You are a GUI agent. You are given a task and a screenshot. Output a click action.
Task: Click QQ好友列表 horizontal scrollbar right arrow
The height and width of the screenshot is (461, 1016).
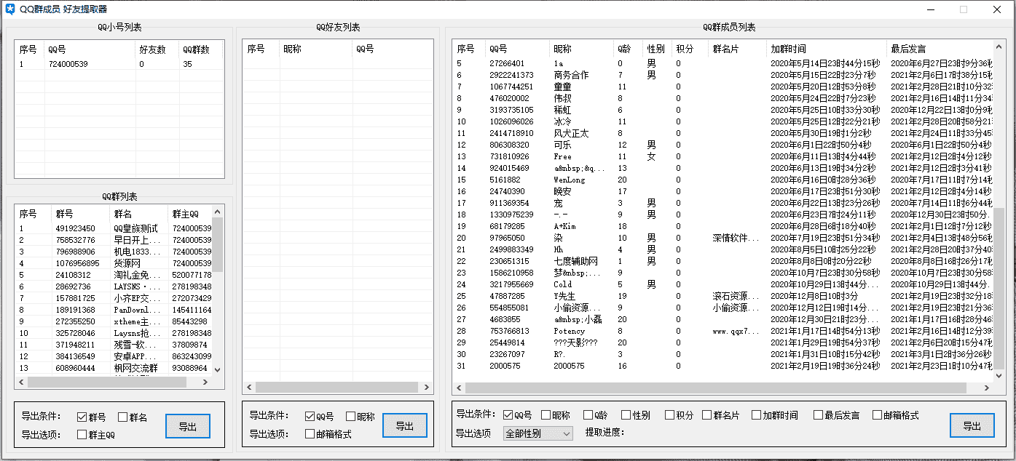427,388
